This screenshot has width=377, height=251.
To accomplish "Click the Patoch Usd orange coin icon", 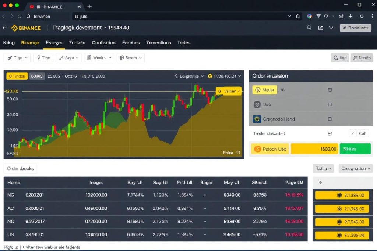I will pos(257,149).
